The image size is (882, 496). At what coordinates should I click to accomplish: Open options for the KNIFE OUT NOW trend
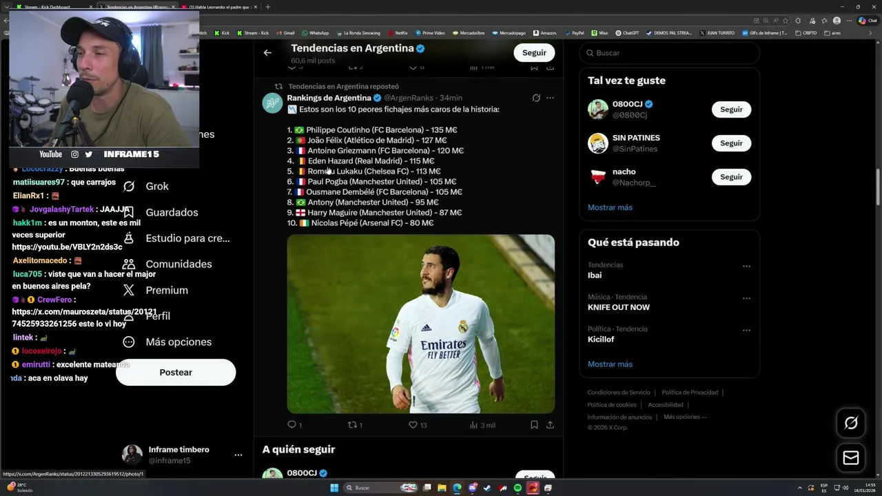click(746, 298)
